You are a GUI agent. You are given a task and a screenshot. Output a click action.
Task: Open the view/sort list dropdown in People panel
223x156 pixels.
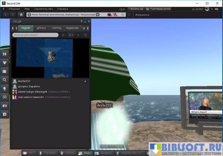(71, 35)
